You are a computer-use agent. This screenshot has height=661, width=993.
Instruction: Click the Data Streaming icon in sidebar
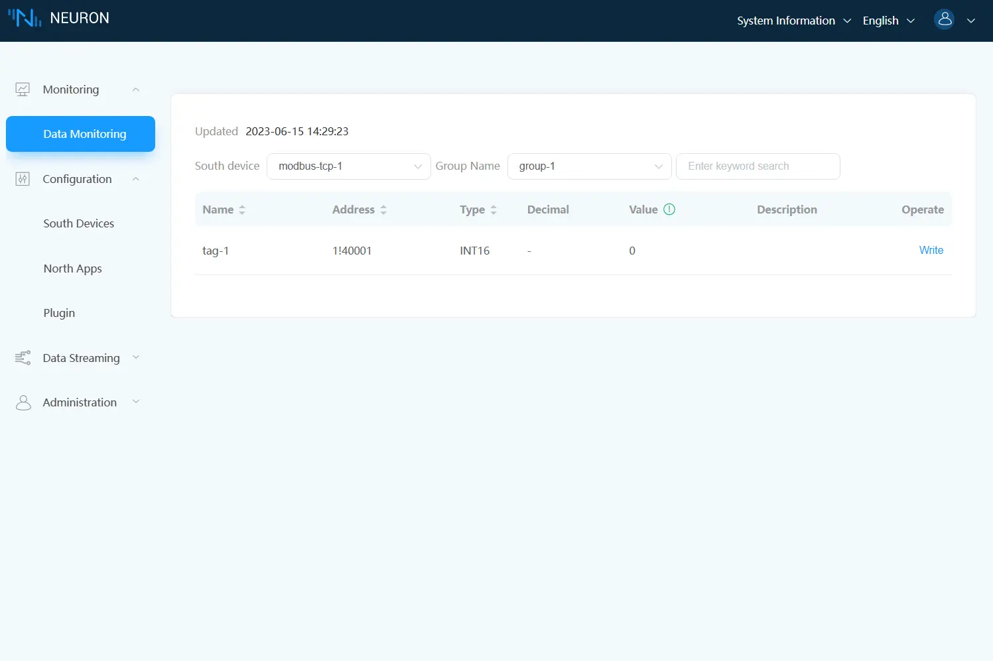(23, 358)
